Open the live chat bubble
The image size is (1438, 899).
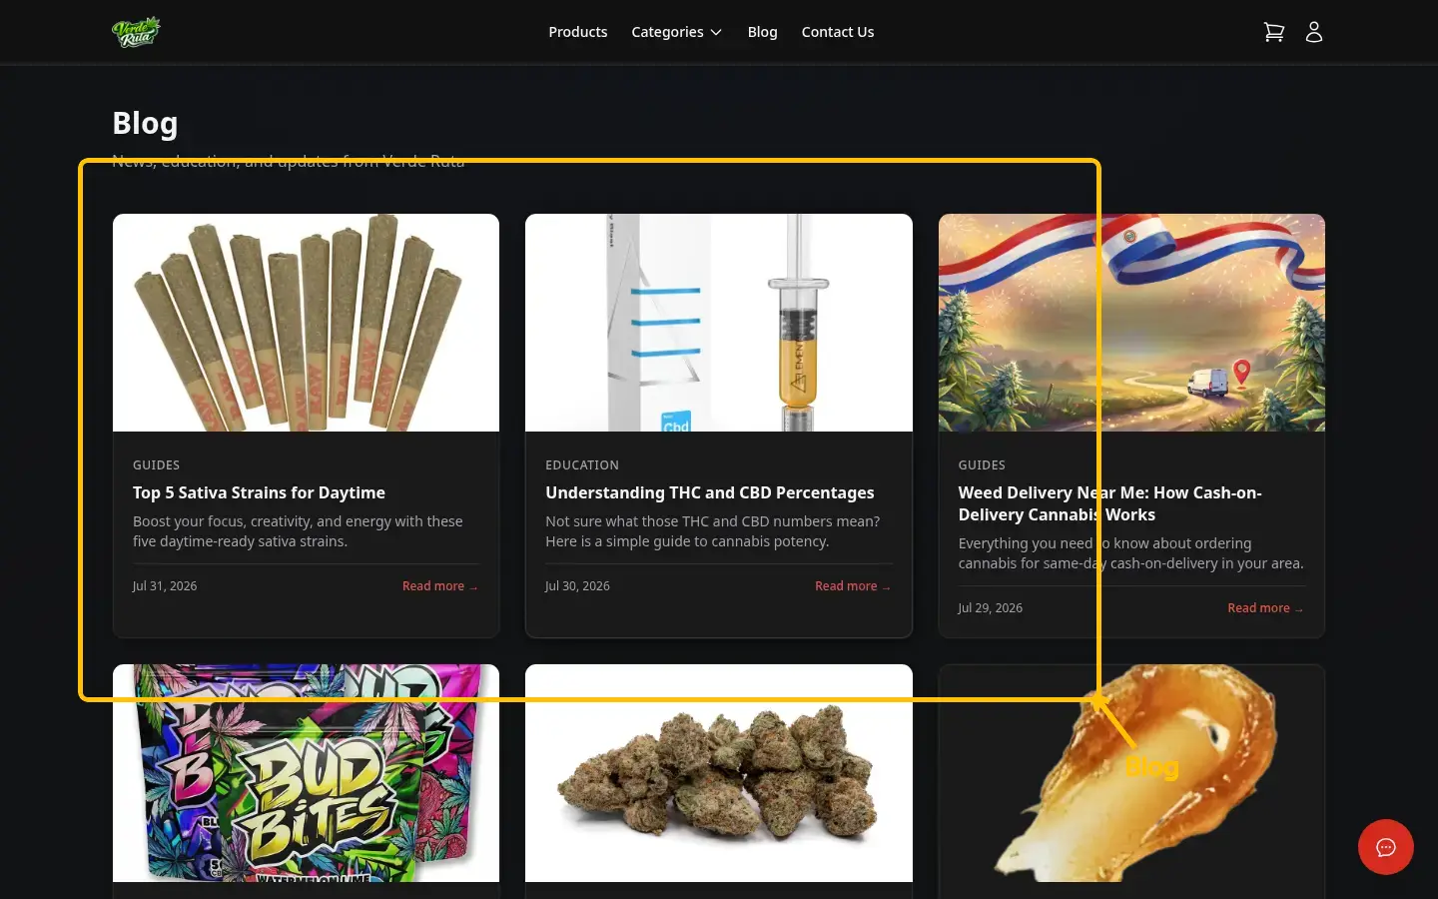tap(1385, 847)
